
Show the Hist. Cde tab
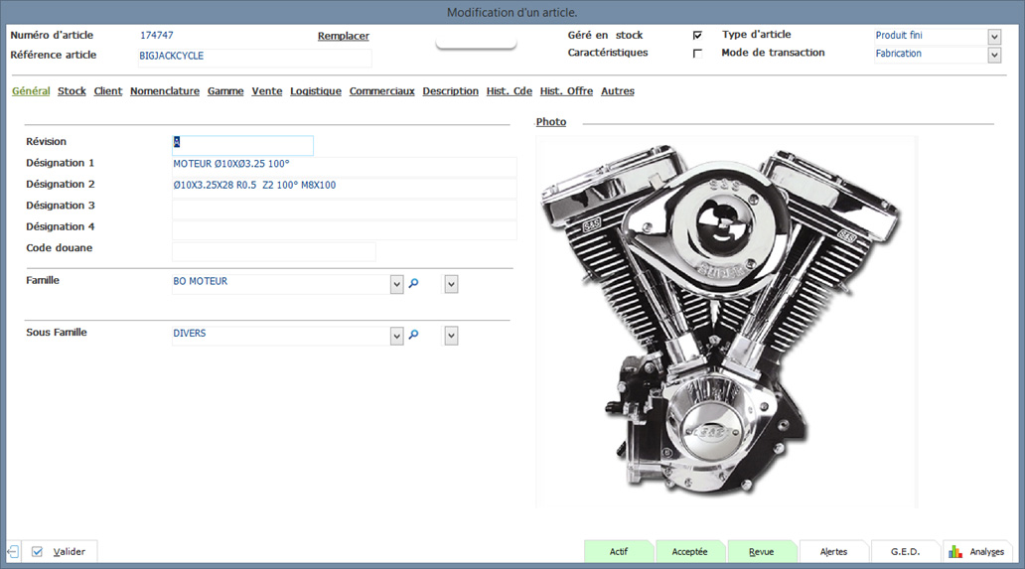click(510, 90)
